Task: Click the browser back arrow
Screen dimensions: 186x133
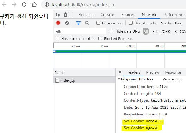Action: pyautogui.click(x=4, y=4)
